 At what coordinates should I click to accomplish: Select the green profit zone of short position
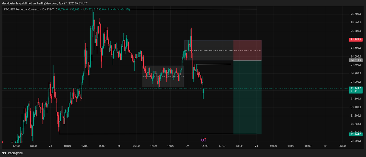click(x=247, y=97)
